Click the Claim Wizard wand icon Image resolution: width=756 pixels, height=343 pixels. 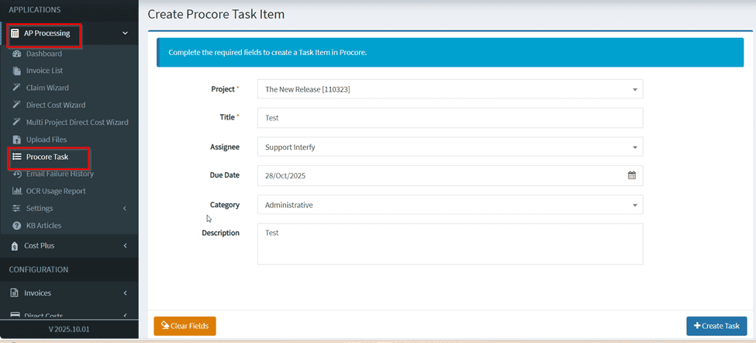pos(17,88)
